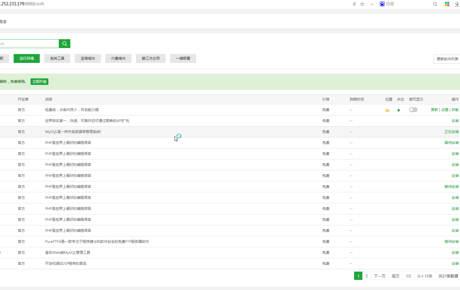This screenshot has width=460, height=290.
Task: Click the browser bookmark star icon
Action: point(362,4)
